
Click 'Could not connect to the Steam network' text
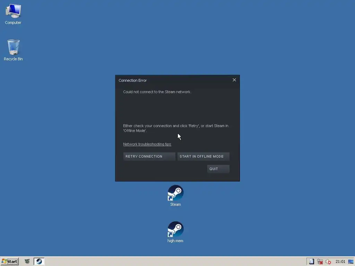click(157, 92)
